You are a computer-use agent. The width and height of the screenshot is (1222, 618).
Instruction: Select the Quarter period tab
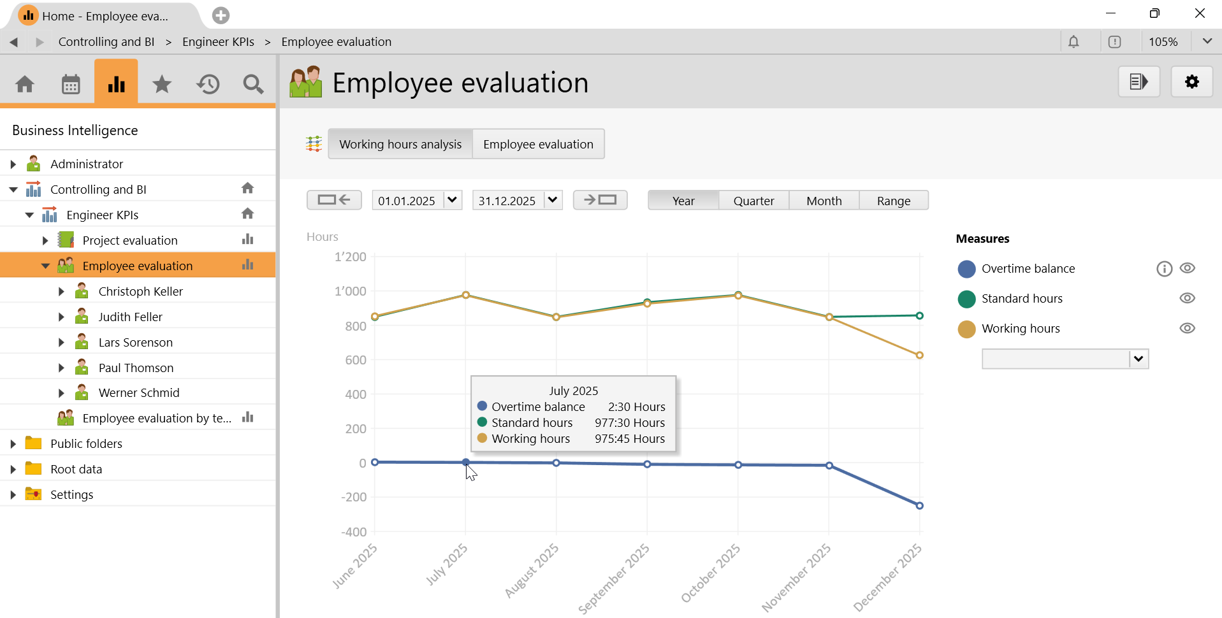point(753,201)
